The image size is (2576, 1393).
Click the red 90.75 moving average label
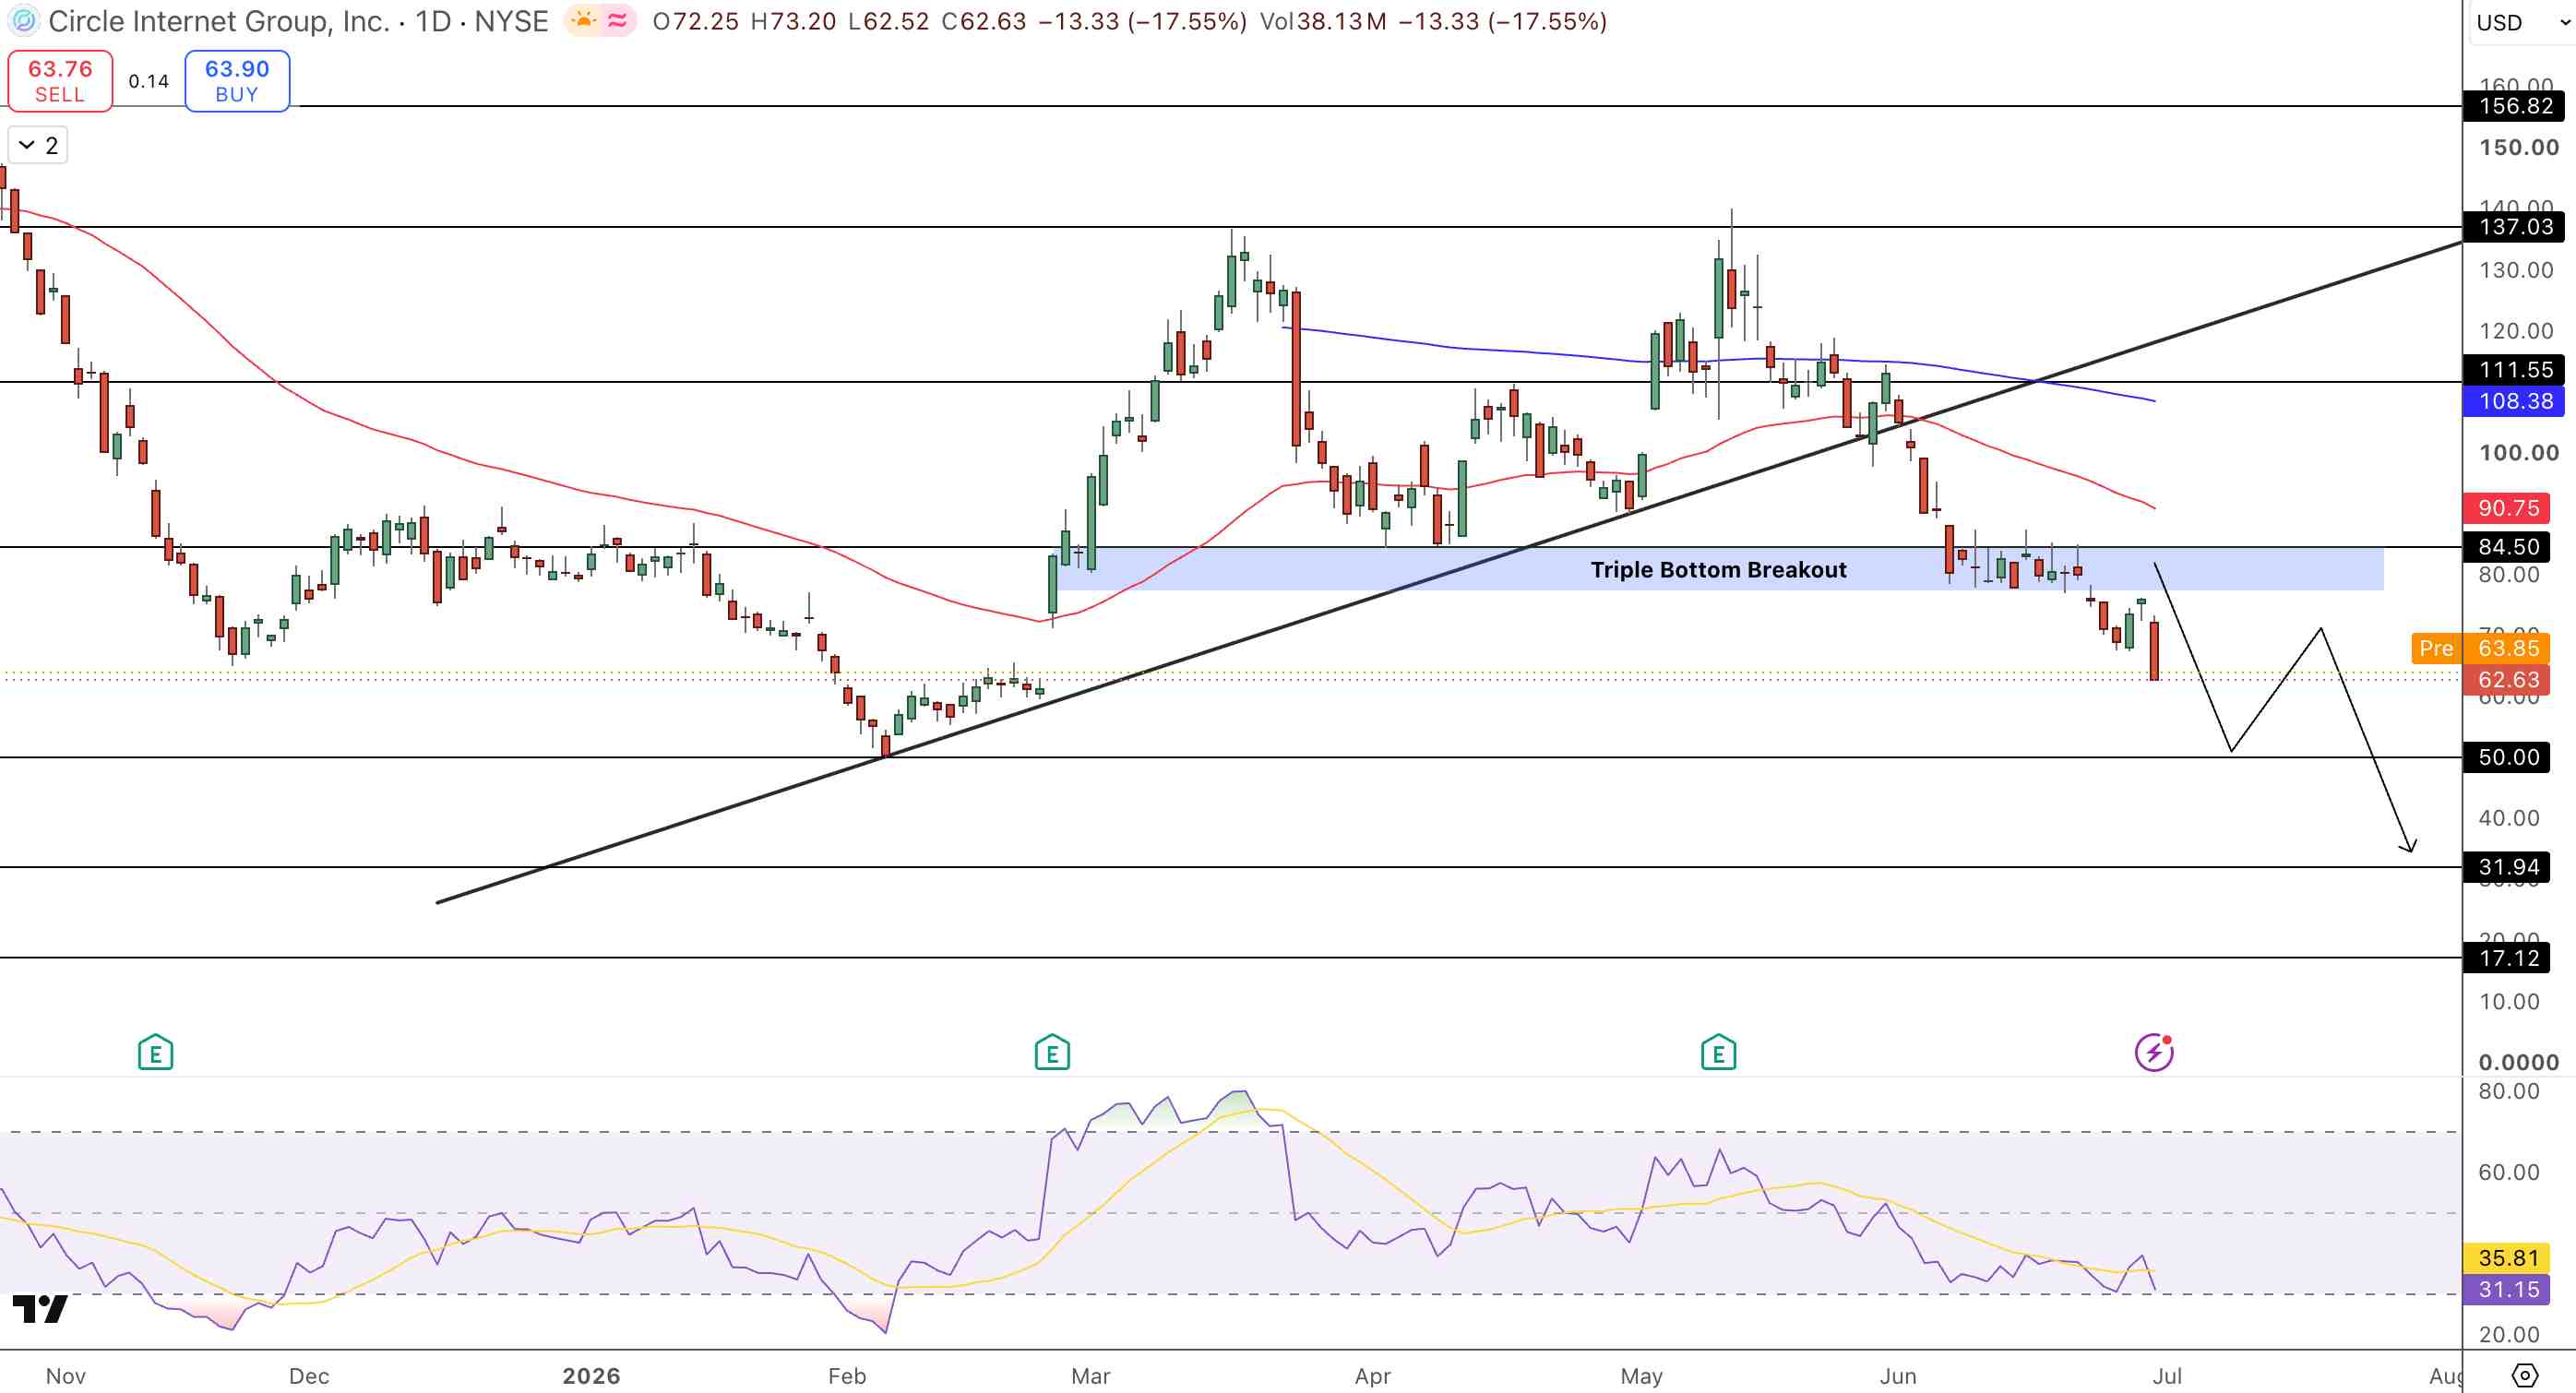(2507, 508)
